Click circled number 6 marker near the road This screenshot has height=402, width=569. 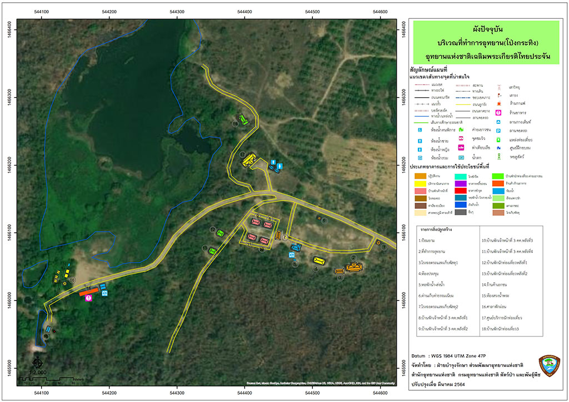click(x=325, y=220)
